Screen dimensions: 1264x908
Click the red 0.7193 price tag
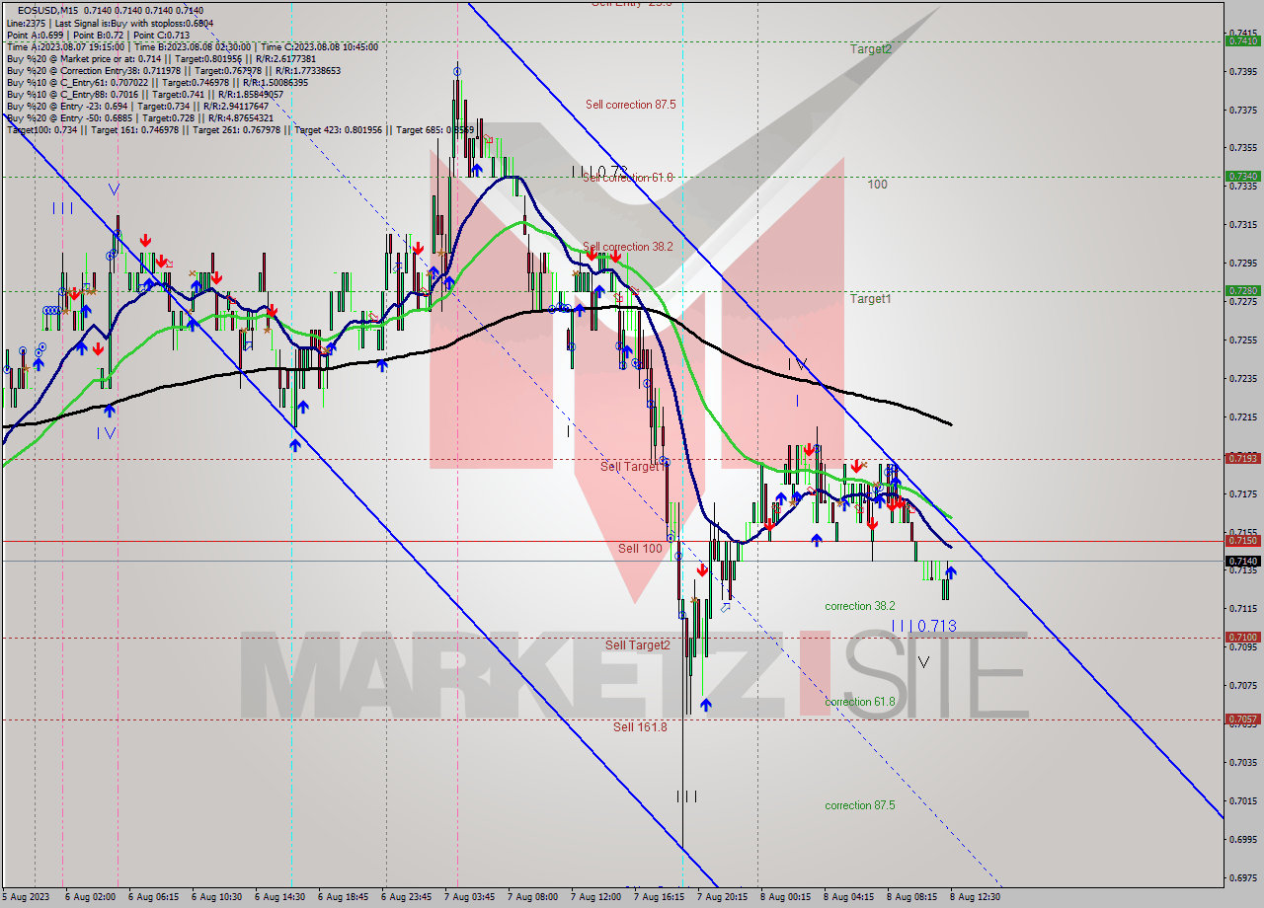pos(1242,458)
